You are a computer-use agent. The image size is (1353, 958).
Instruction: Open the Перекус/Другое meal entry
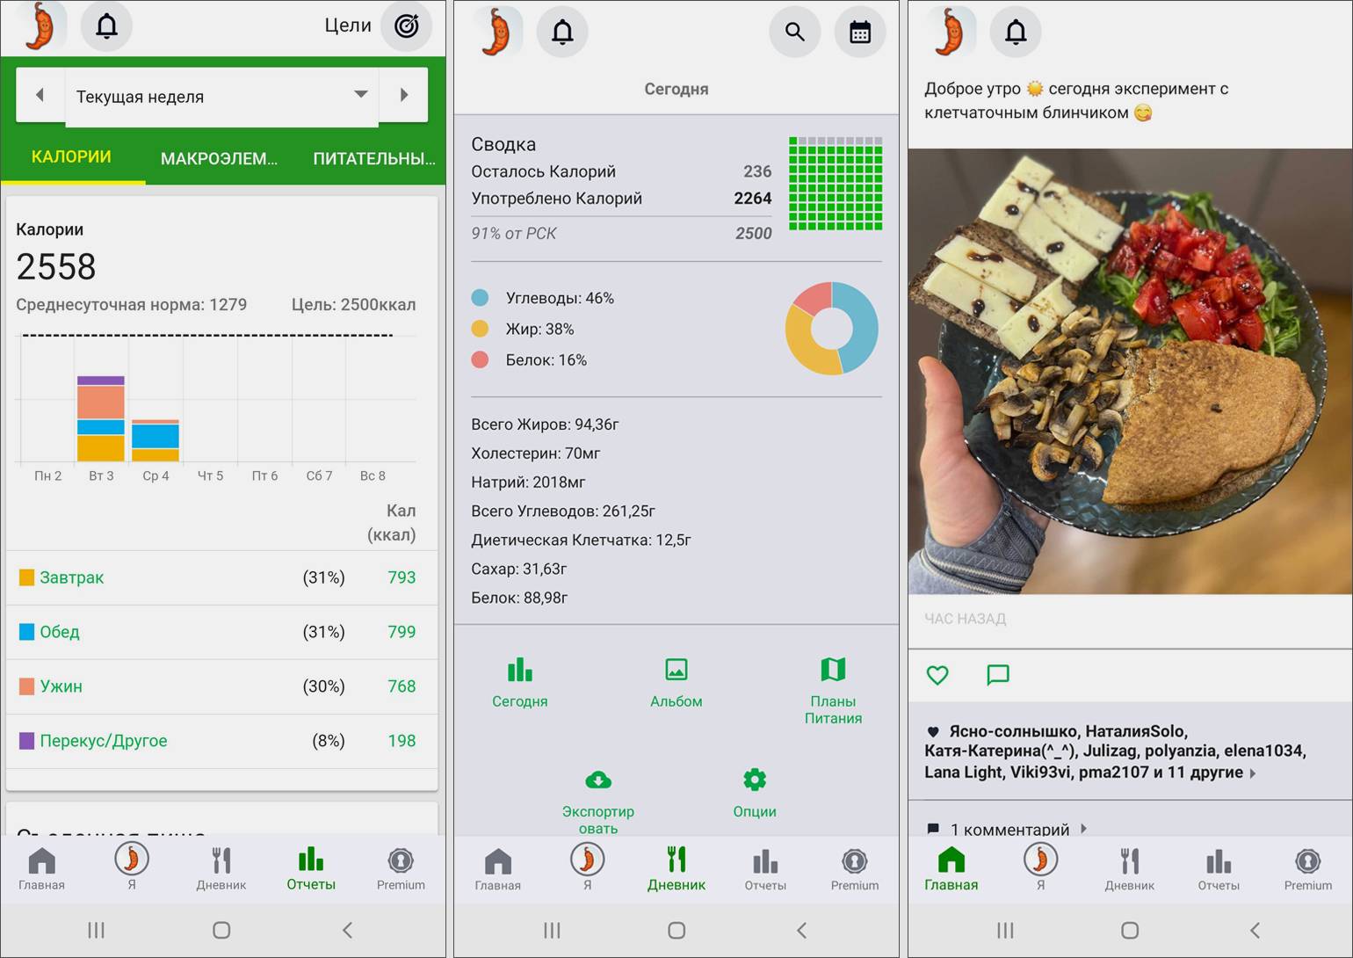click(x=103, y=741)
